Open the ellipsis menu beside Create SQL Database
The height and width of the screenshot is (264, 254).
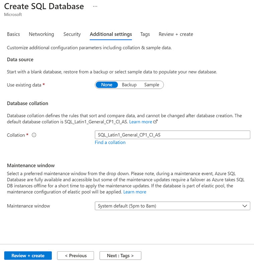pos(95,6)
